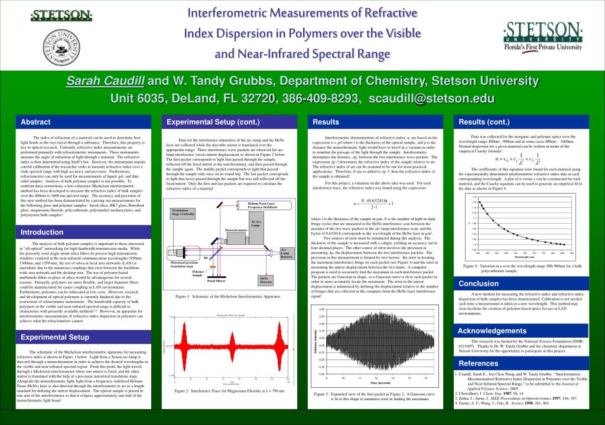Click the 'Translation Stage Controller' box in the schematic
Screen dimensions: 605x425
(x=183, y=213)
